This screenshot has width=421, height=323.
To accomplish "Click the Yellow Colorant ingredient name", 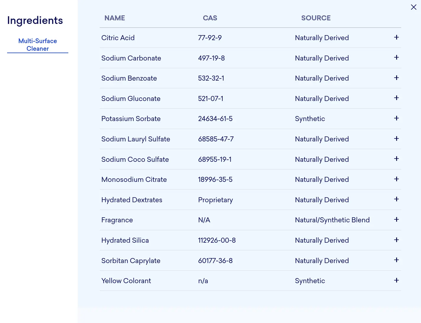I will [126, 281].
